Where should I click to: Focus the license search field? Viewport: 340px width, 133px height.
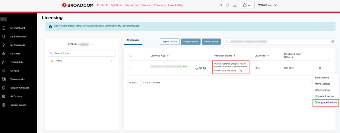coord(280,42)
